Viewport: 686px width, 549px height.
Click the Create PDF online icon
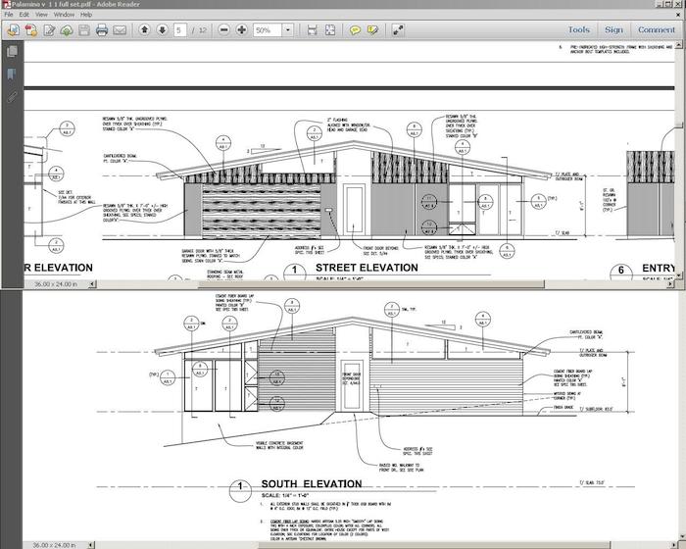(x=31, y=30)
